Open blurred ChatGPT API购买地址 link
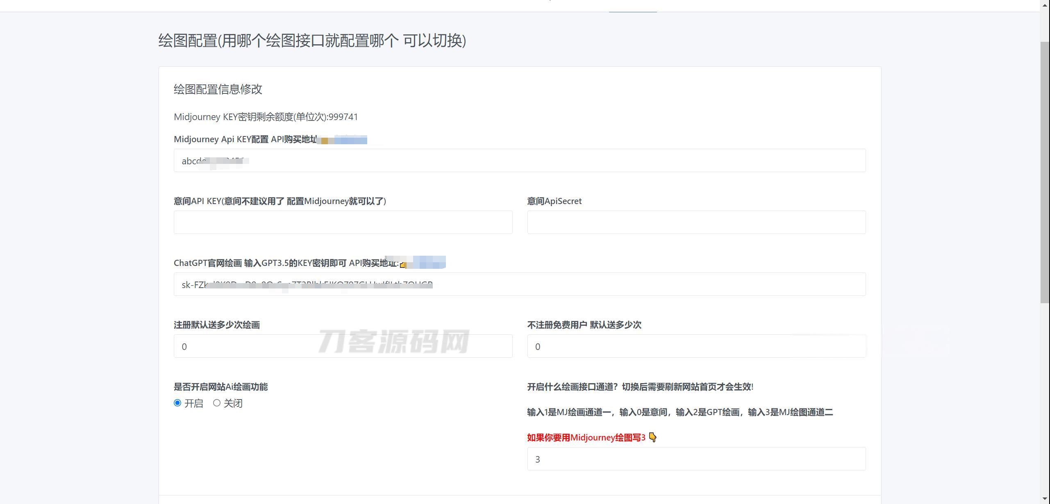This screenshot has width=1050, height=504. [422, 263]
